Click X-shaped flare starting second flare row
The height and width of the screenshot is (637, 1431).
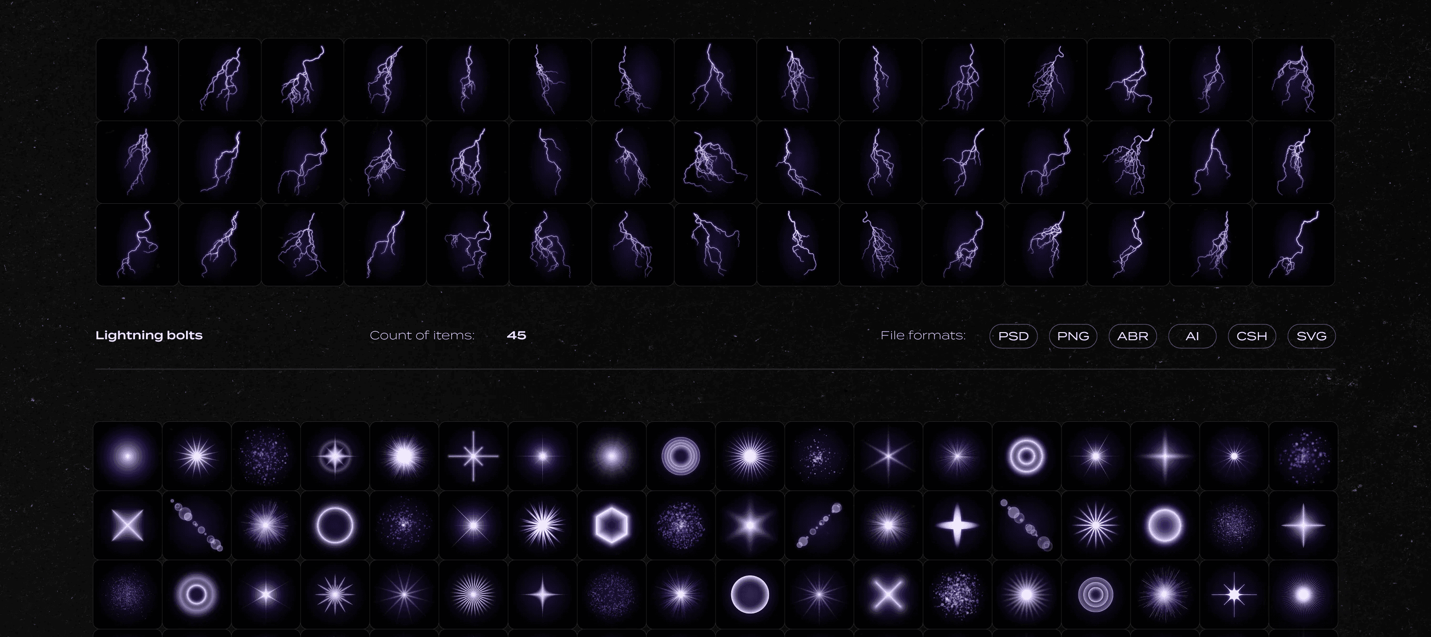[128, 525]
